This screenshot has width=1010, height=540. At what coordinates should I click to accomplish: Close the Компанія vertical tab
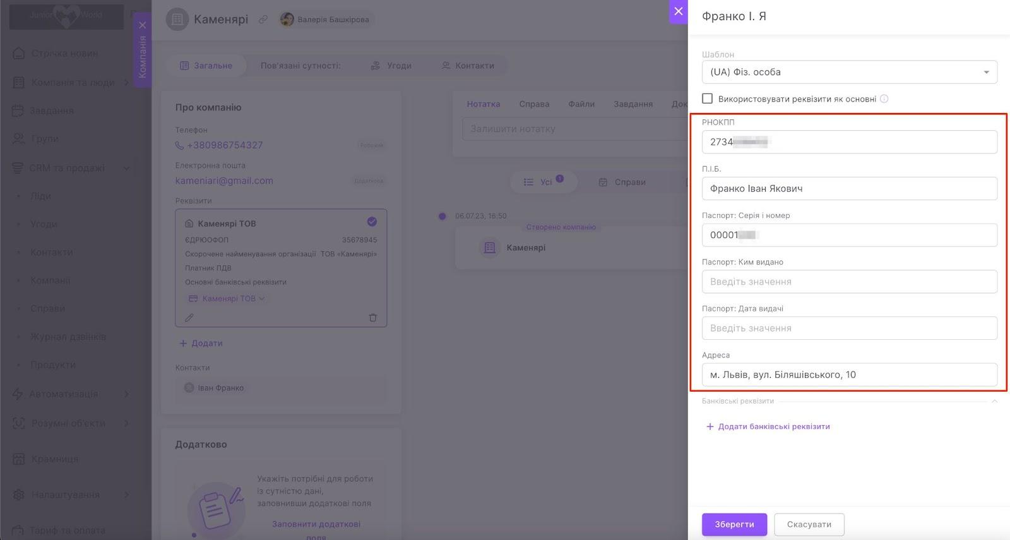coord(143,25)
